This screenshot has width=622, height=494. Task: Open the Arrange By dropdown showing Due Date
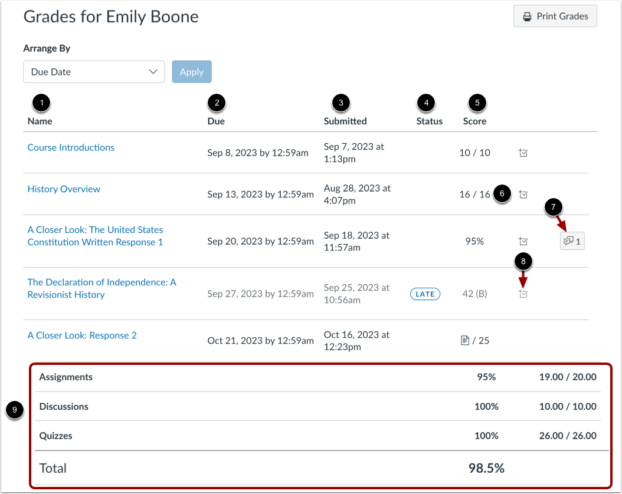click(94, 72)
